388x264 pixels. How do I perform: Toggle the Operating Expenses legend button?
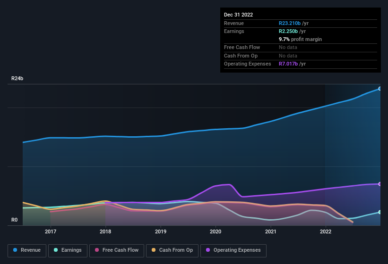pos(233,250)
